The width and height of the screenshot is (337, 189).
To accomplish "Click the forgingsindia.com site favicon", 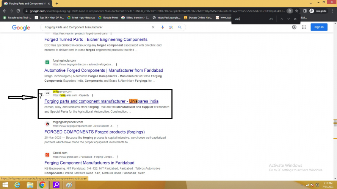I will (47, 62).
